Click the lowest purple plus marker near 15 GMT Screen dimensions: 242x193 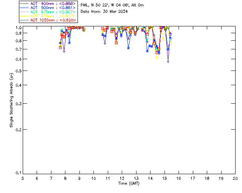tap(168, 61)
